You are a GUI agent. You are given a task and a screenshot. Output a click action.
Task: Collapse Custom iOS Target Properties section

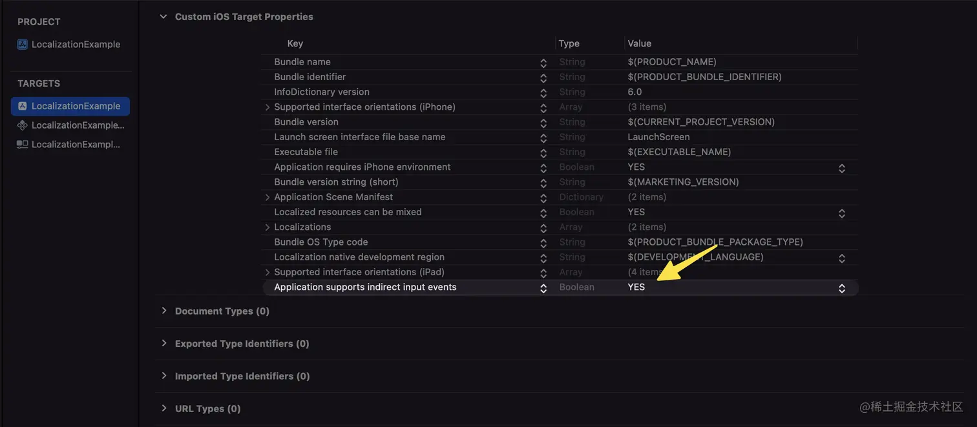click(x=163, y=17)
